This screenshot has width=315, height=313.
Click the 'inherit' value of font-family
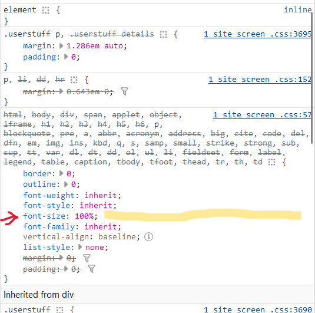(101, 227)
